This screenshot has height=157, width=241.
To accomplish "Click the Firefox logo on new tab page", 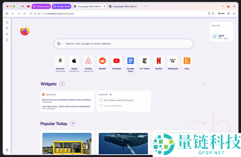I will (25, 31).
